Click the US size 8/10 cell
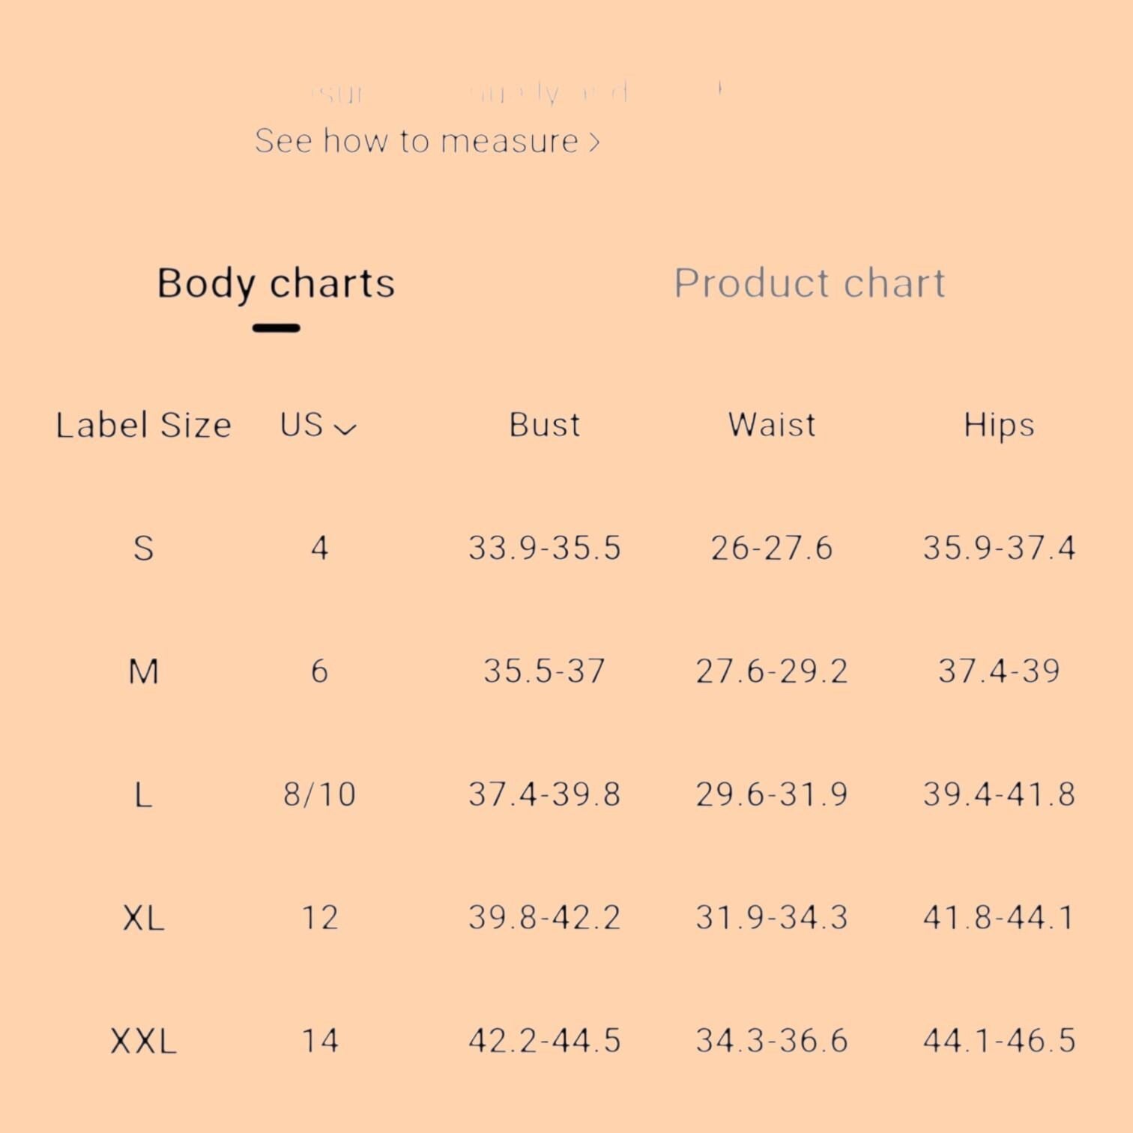 pos(320,794)
